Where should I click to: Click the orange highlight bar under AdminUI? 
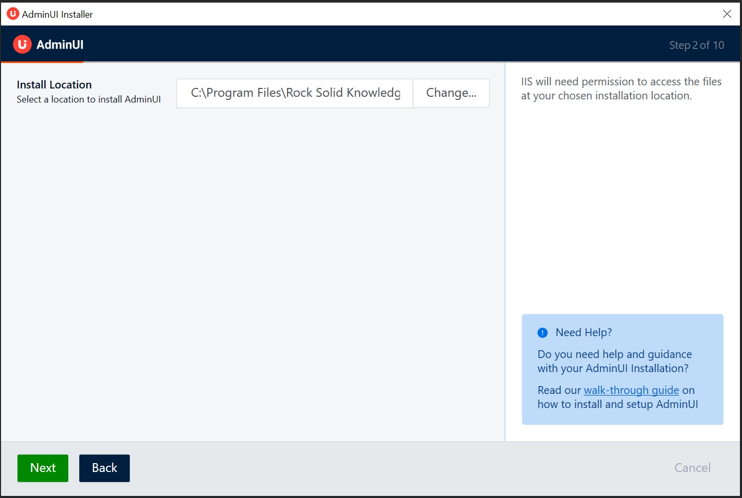[42, 61]
